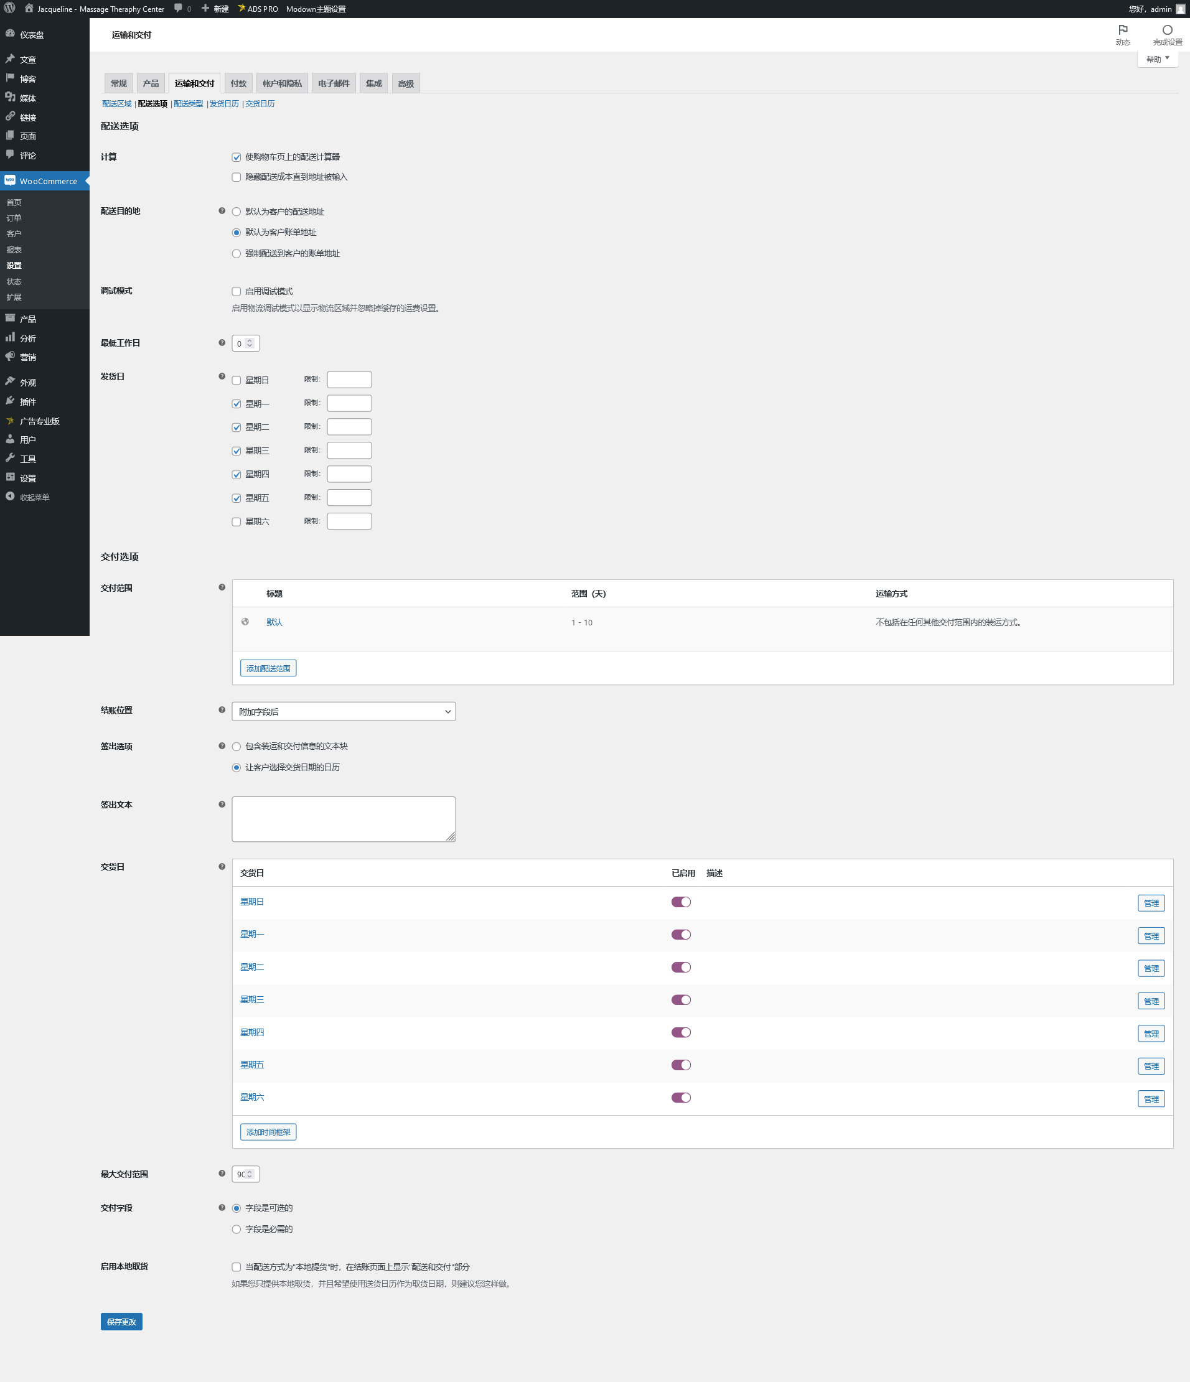
Task: Click the 保存更改 button
Action: point(121,1321)
